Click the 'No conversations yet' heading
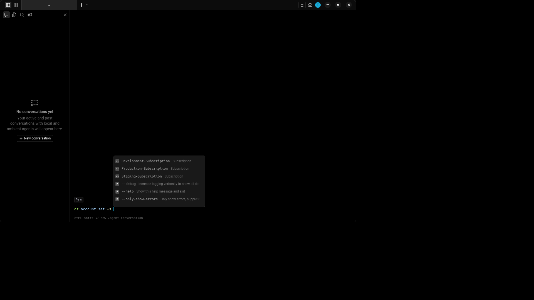 click(x=35, y=112)
